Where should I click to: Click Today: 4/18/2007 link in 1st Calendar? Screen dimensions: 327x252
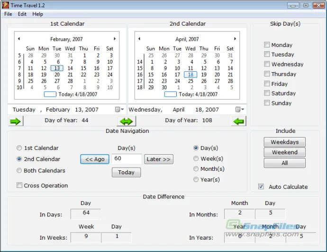78,94
